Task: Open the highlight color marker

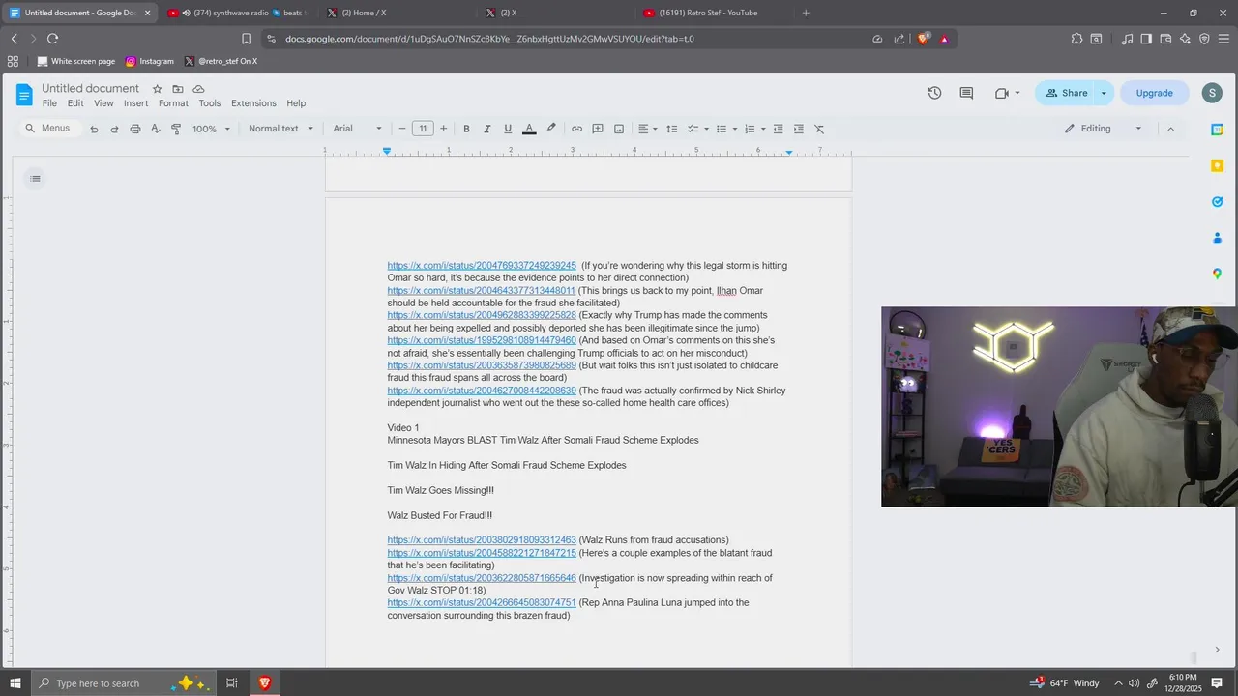Action: coord(551,129)
